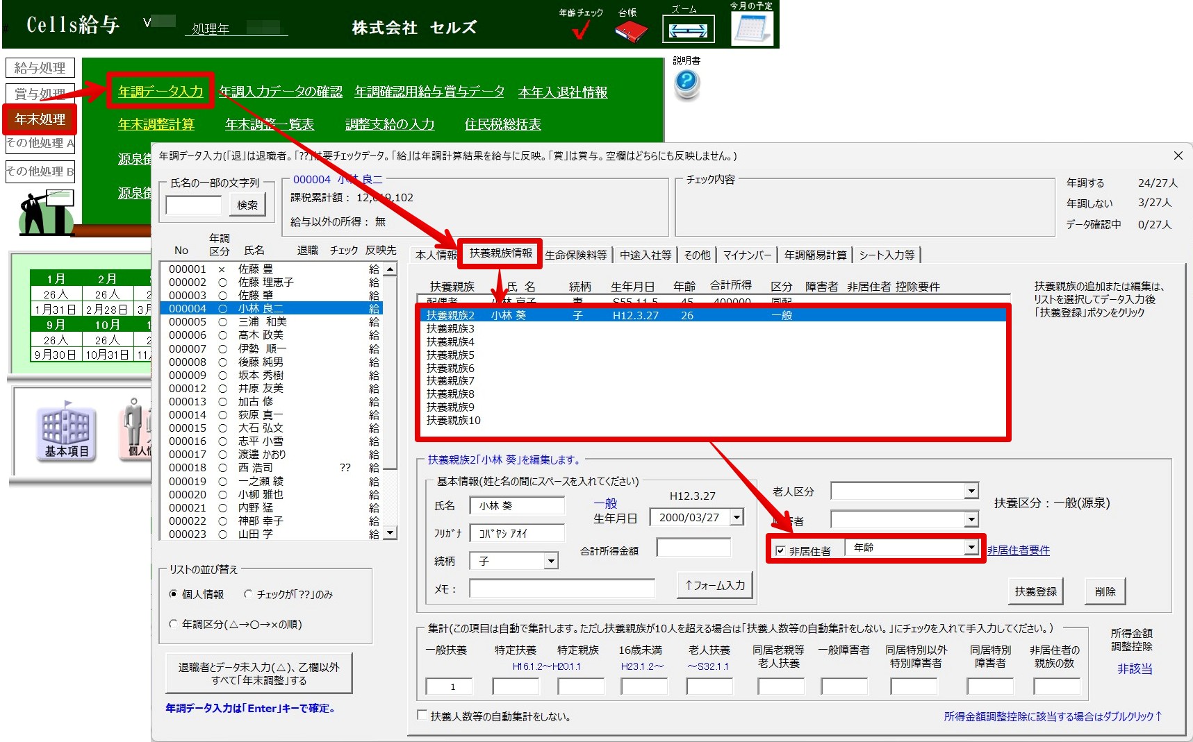Expand the 老人区分 dropdown
The height and width of the screenshot is (742, 1193).
(971, 491)
